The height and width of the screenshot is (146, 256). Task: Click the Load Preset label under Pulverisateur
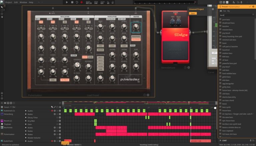(93, 95)
